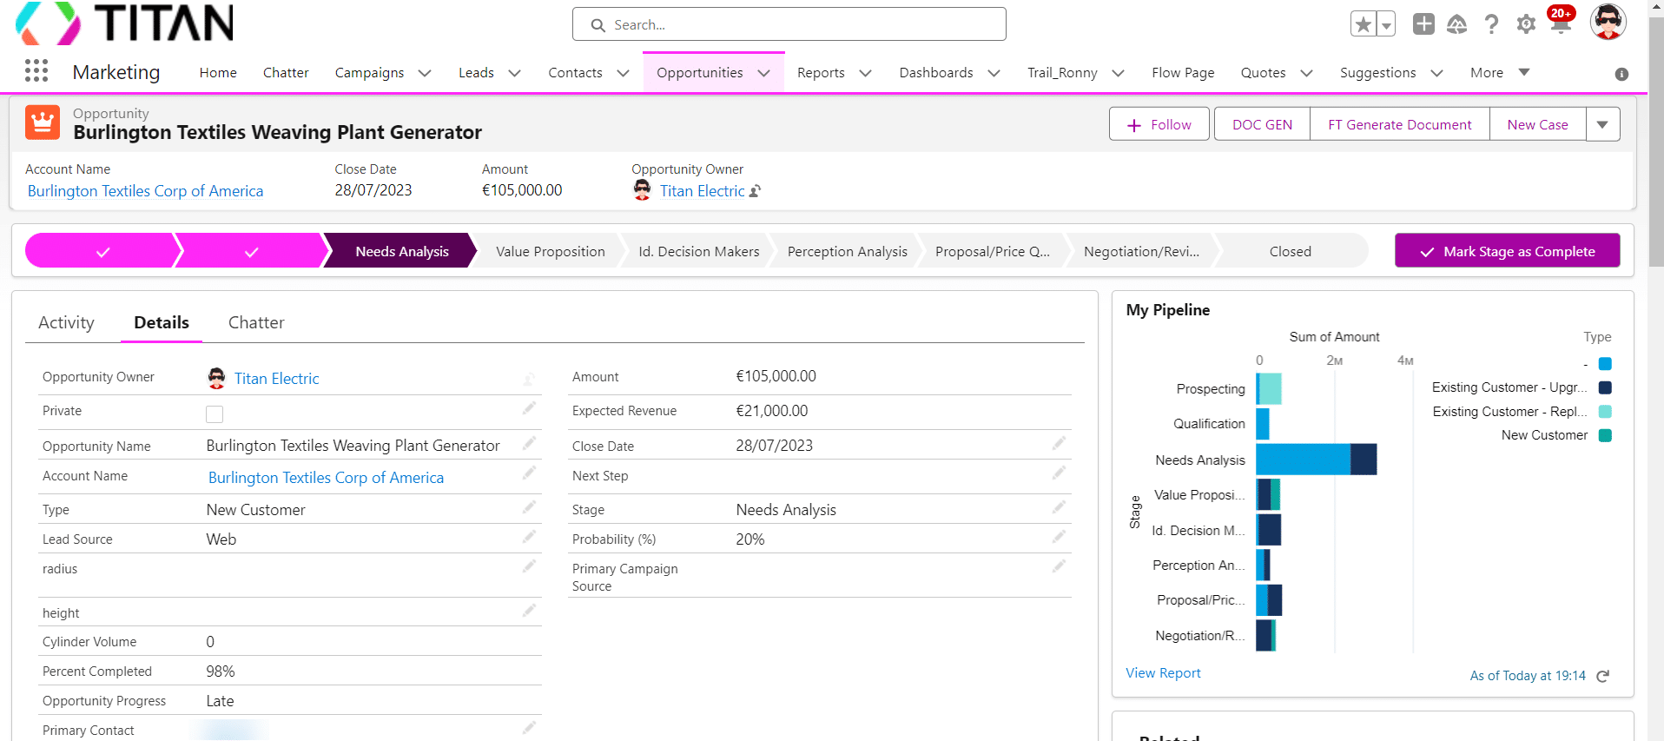
Task: Open the Setup gear icon
Action: coord(1526,24)
